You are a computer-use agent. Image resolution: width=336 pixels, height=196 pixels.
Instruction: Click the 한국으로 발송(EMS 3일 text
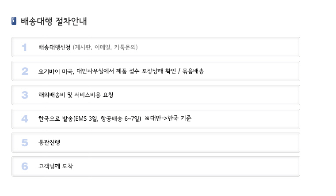pyautogui.click(x=68, y=118)
